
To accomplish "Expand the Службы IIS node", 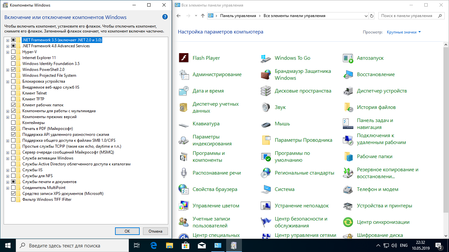I will (8, 170).
